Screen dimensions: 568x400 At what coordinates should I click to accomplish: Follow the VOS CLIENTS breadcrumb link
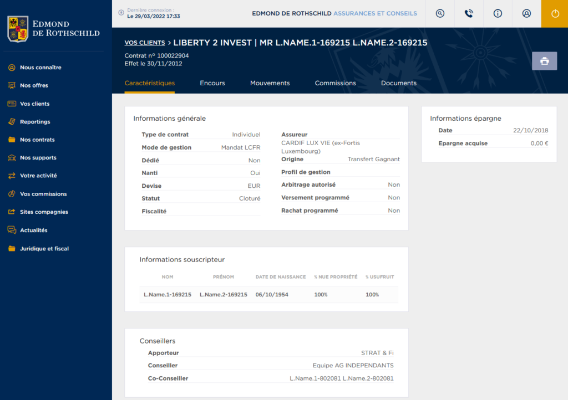pyautogui.click(x=144, y=43)
